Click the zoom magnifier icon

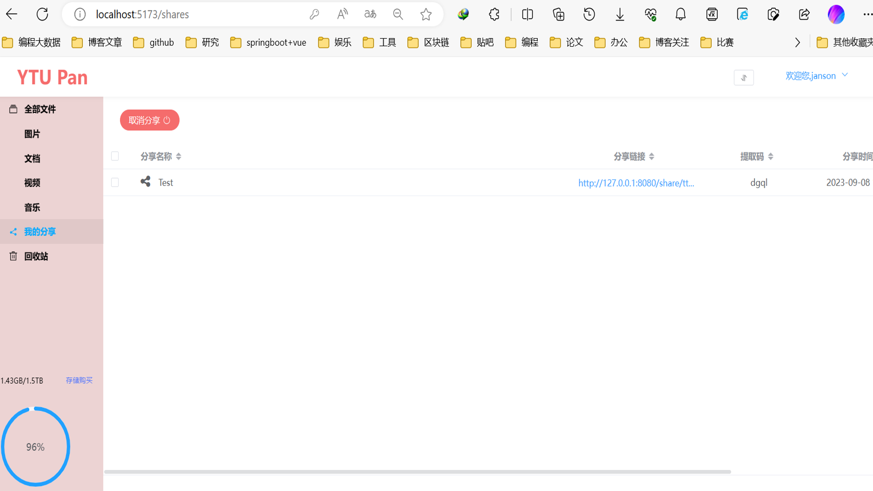(x=398, y=14)
